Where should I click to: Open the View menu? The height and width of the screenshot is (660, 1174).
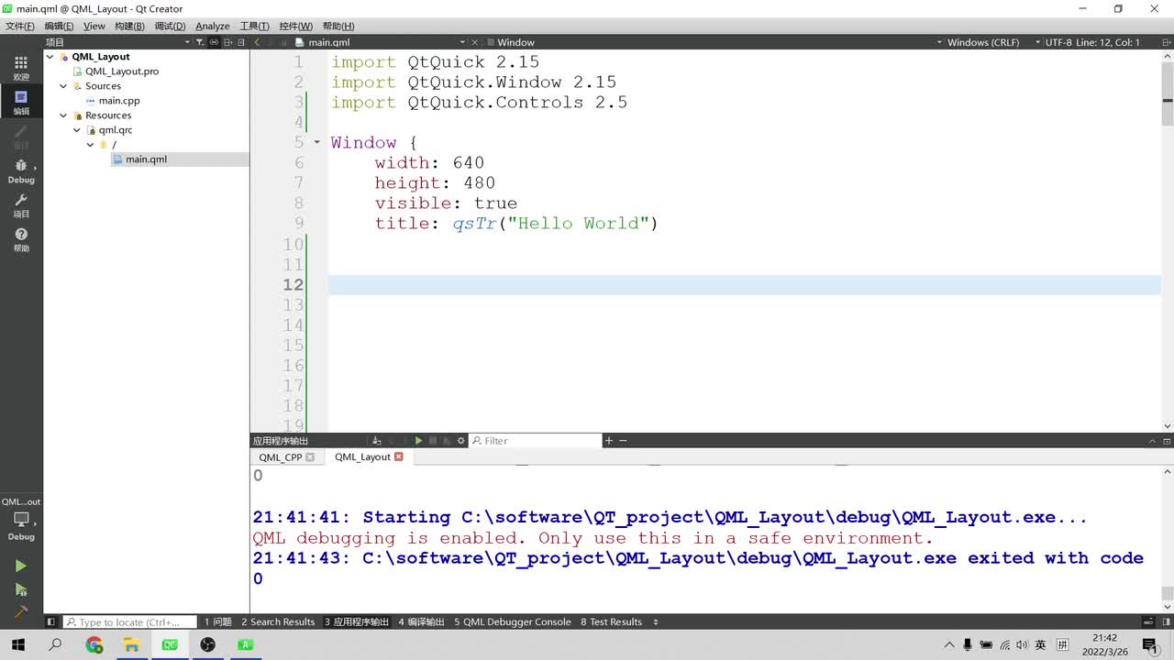[94, 26]
